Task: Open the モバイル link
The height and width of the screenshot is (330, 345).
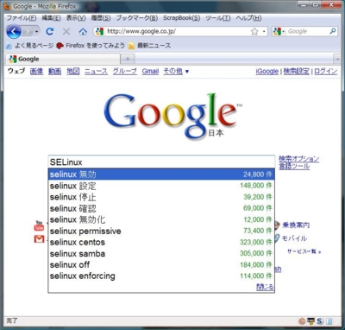Action: (x=294, y=238)
